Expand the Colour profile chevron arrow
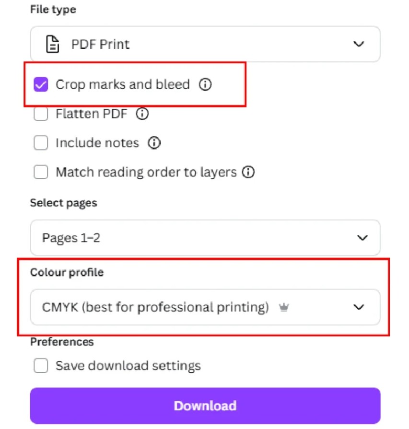 click(359, 307)
